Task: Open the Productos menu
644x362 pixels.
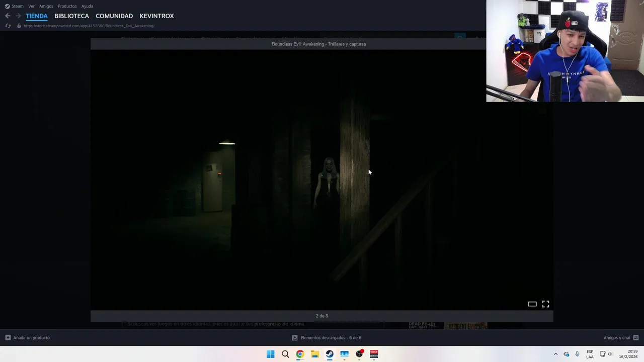Action: click(x=67, y=6)
